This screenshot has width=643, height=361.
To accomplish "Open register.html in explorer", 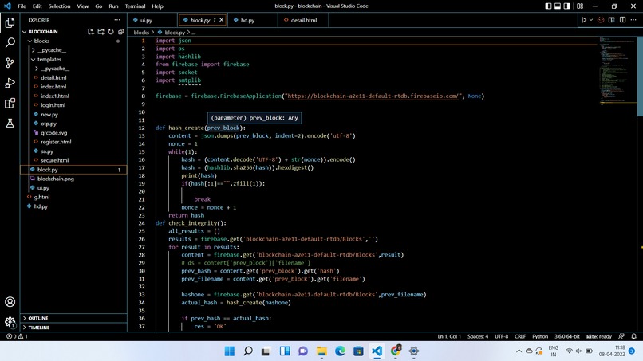I will coord(56,142).
